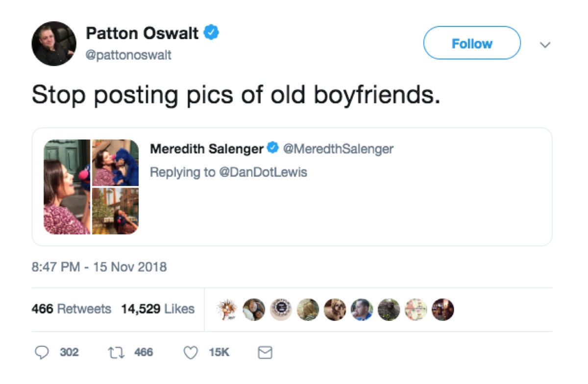Click Meredith Salenger's verified checkmark

pyautogui.click(x=271, y=148)
